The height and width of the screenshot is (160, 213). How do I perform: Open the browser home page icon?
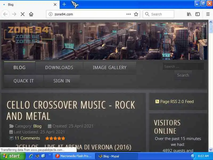pyautogui.click(x=31, y=14)
